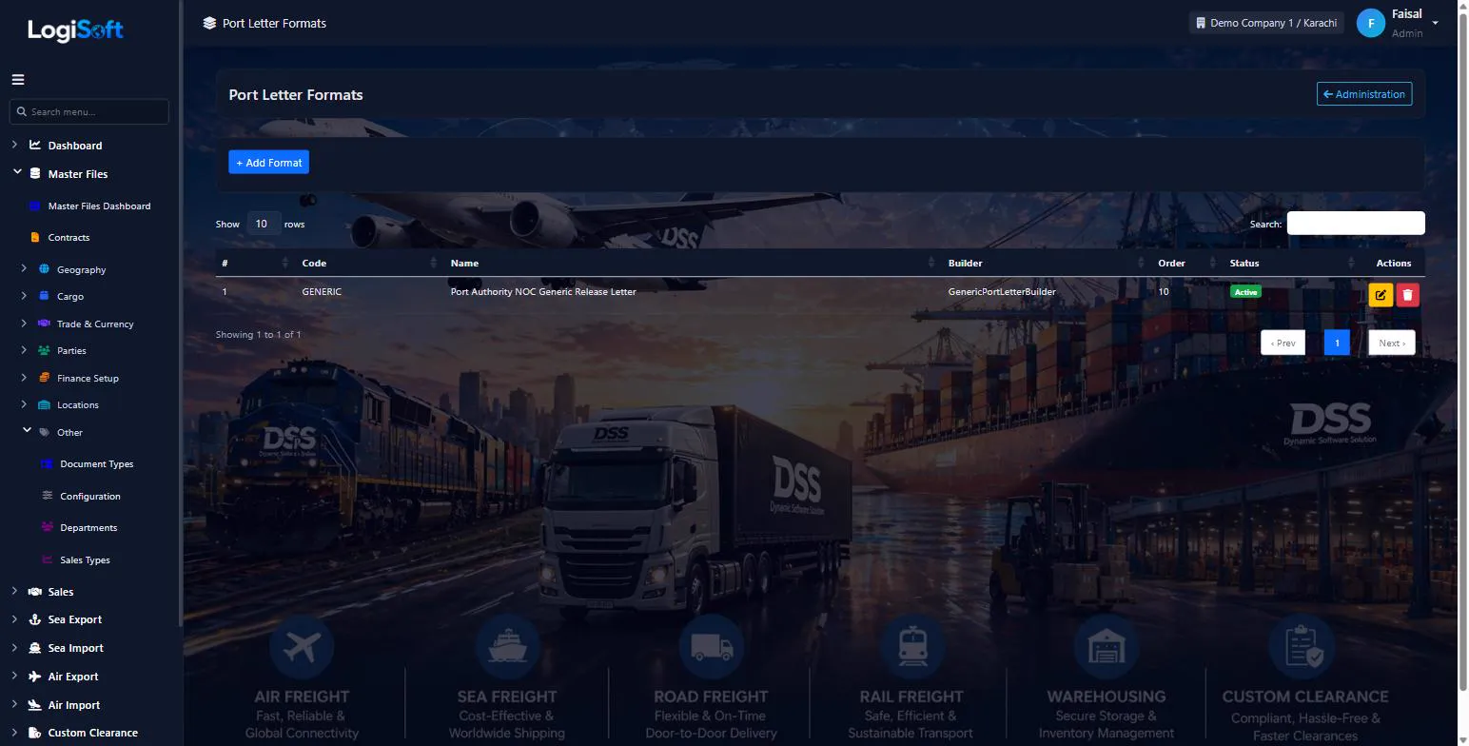Viewport: 1469px width, 746px height.
Task: Open the Configuration menu item
Action: (x=90, y=496)
